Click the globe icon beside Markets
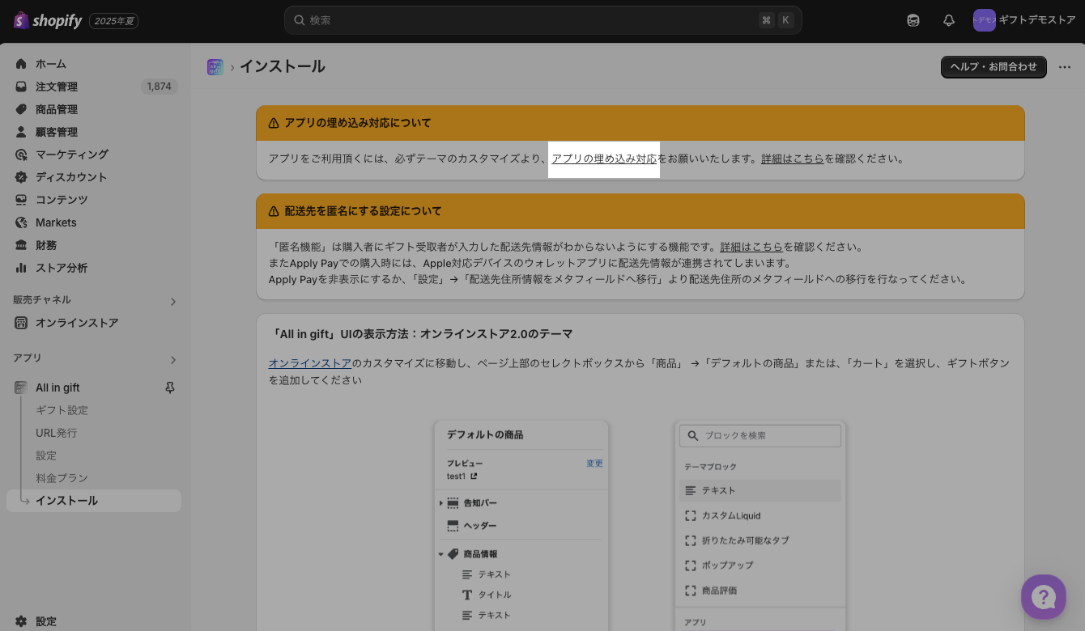The height and width of the screenshot is (631, 1085). click(21, 222)
